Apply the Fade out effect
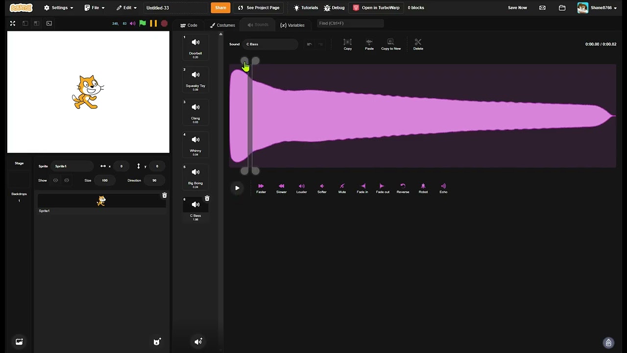This screenshot has height=353, width=627. pos(383,188)
